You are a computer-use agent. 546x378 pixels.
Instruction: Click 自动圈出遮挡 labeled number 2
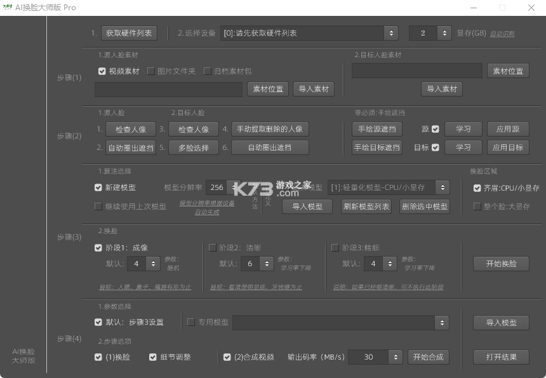[131, 148]
